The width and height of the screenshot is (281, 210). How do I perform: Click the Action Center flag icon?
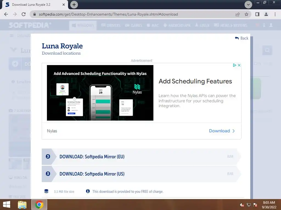click(255, 205)
